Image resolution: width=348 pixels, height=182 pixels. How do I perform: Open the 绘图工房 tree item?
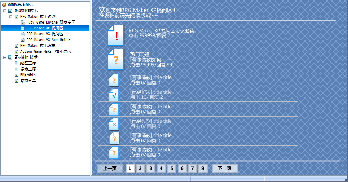click(28, 63)
